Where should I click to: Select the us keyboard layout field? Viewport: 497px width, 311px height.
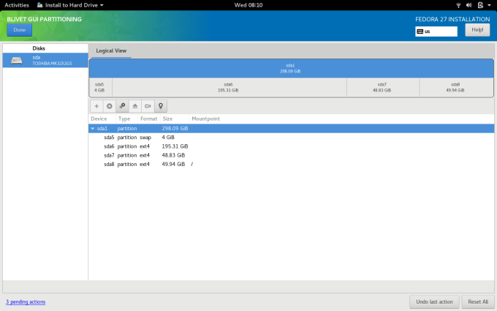click(x=436, y=31)
